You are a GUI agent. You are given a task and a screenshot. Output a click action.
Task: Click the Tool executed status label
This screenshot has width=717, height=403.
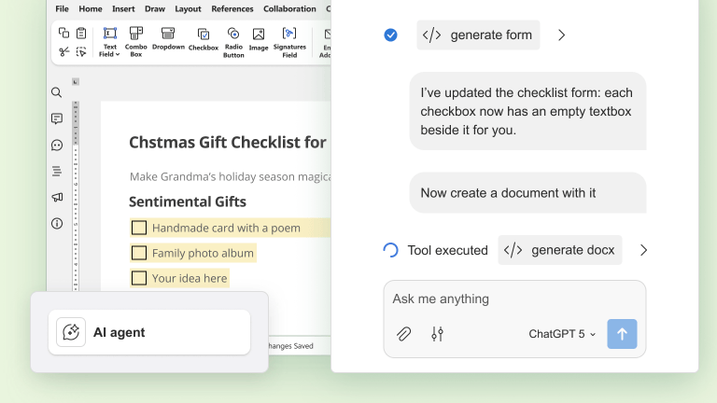(x=448, y=250)
